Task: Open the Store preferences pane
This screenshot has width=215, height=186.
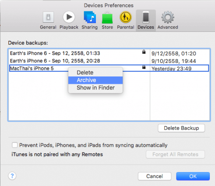Action: [x=107, y=21]
